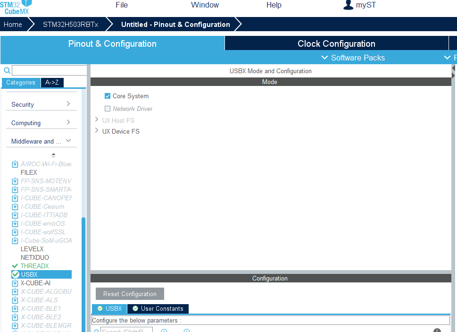This screenshot has width=457, height=332.
Task: Expand the UX Host FS node
Action: tap(97, 119)
